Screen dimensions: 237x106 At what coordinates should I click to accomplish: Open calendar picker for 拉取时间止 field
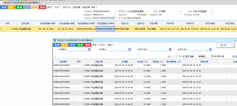[210, 49]
